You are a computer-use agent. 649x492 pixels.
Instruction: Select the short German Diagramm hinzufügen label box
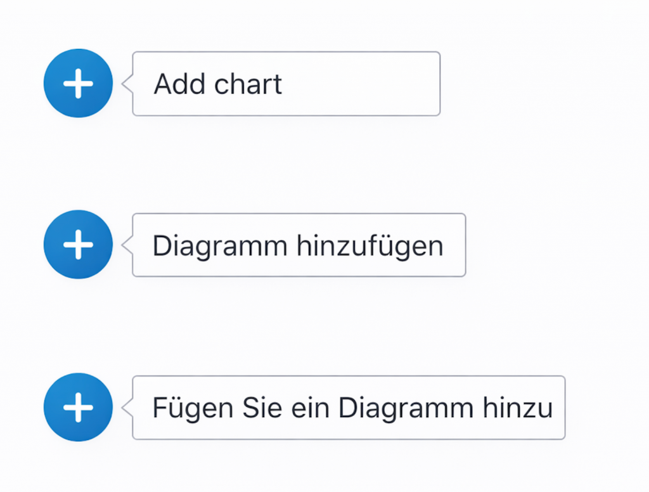tap(299, 245)
